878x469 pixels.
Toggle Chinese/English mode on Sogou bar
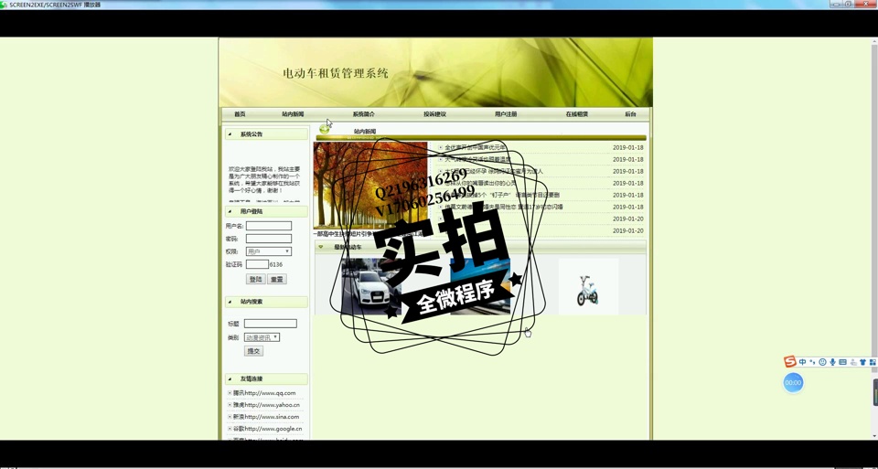click(802, 362)
